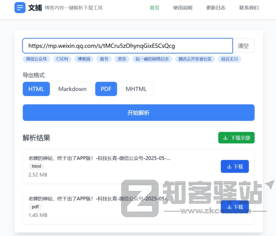Click the 解析结果 heading
276x236 pixels.
pos(36,138)
